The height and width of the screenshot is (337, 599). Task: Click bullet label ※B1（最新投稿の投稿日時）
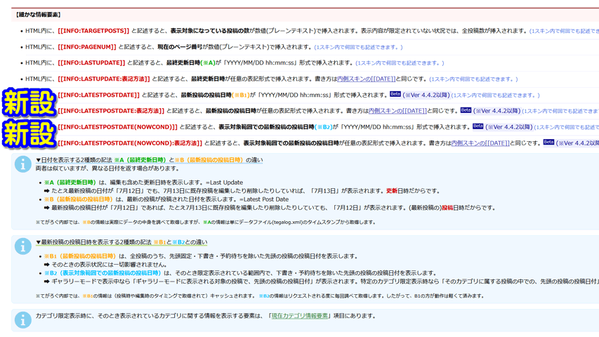click(x=80, y=256)
